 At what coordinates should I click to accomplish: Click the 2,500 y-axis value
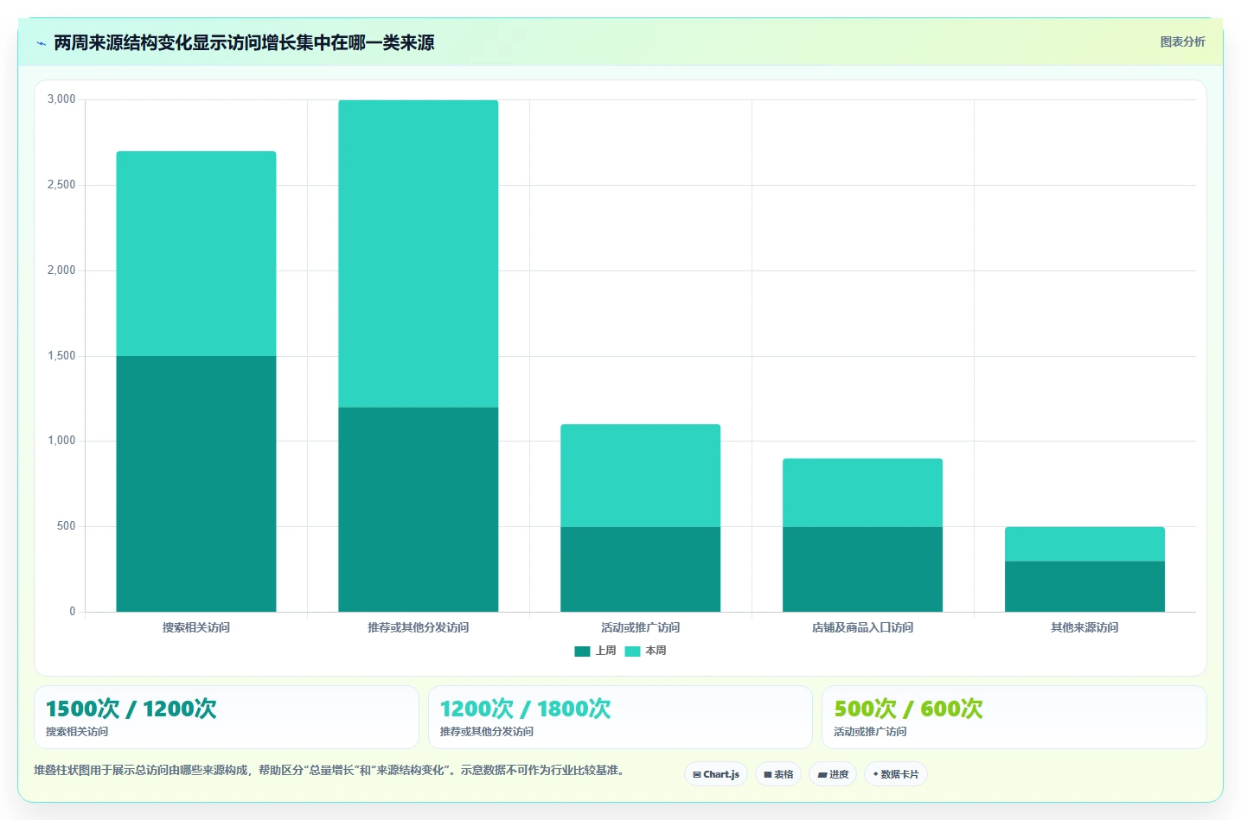click(61, 185)
